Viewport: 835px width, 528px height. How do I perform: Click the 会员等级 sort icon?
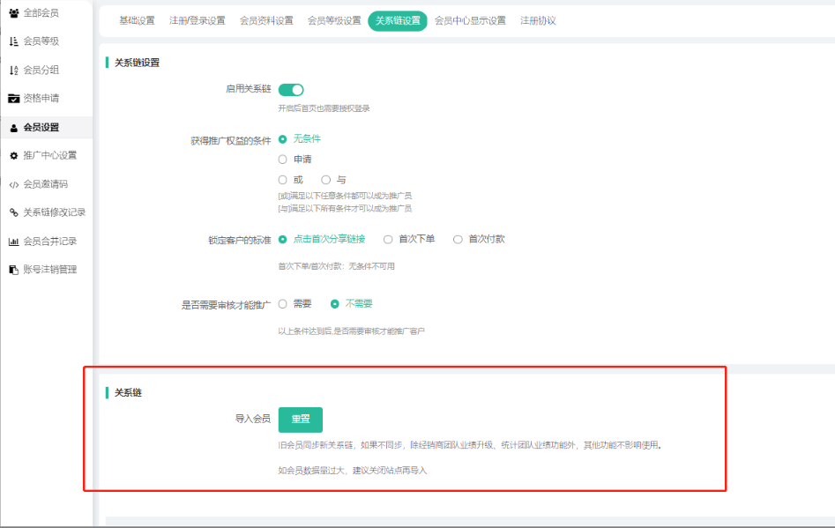coord(13,41)
